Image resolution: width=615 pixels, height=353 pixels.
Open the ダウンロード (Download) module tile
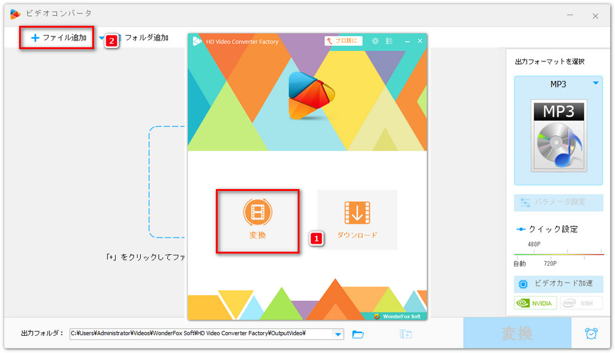tap(357, 219)
